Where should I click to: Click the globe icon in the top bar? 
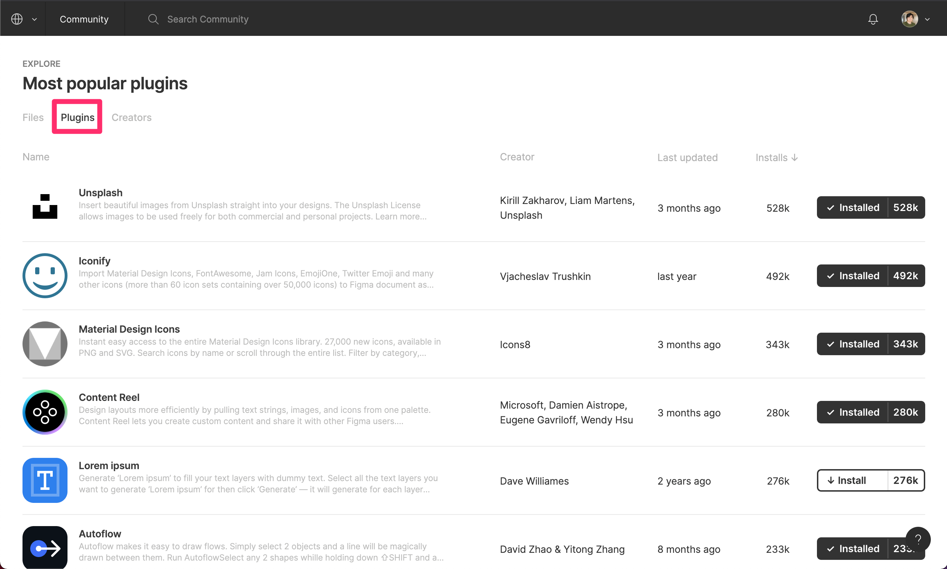pos(16,19)
